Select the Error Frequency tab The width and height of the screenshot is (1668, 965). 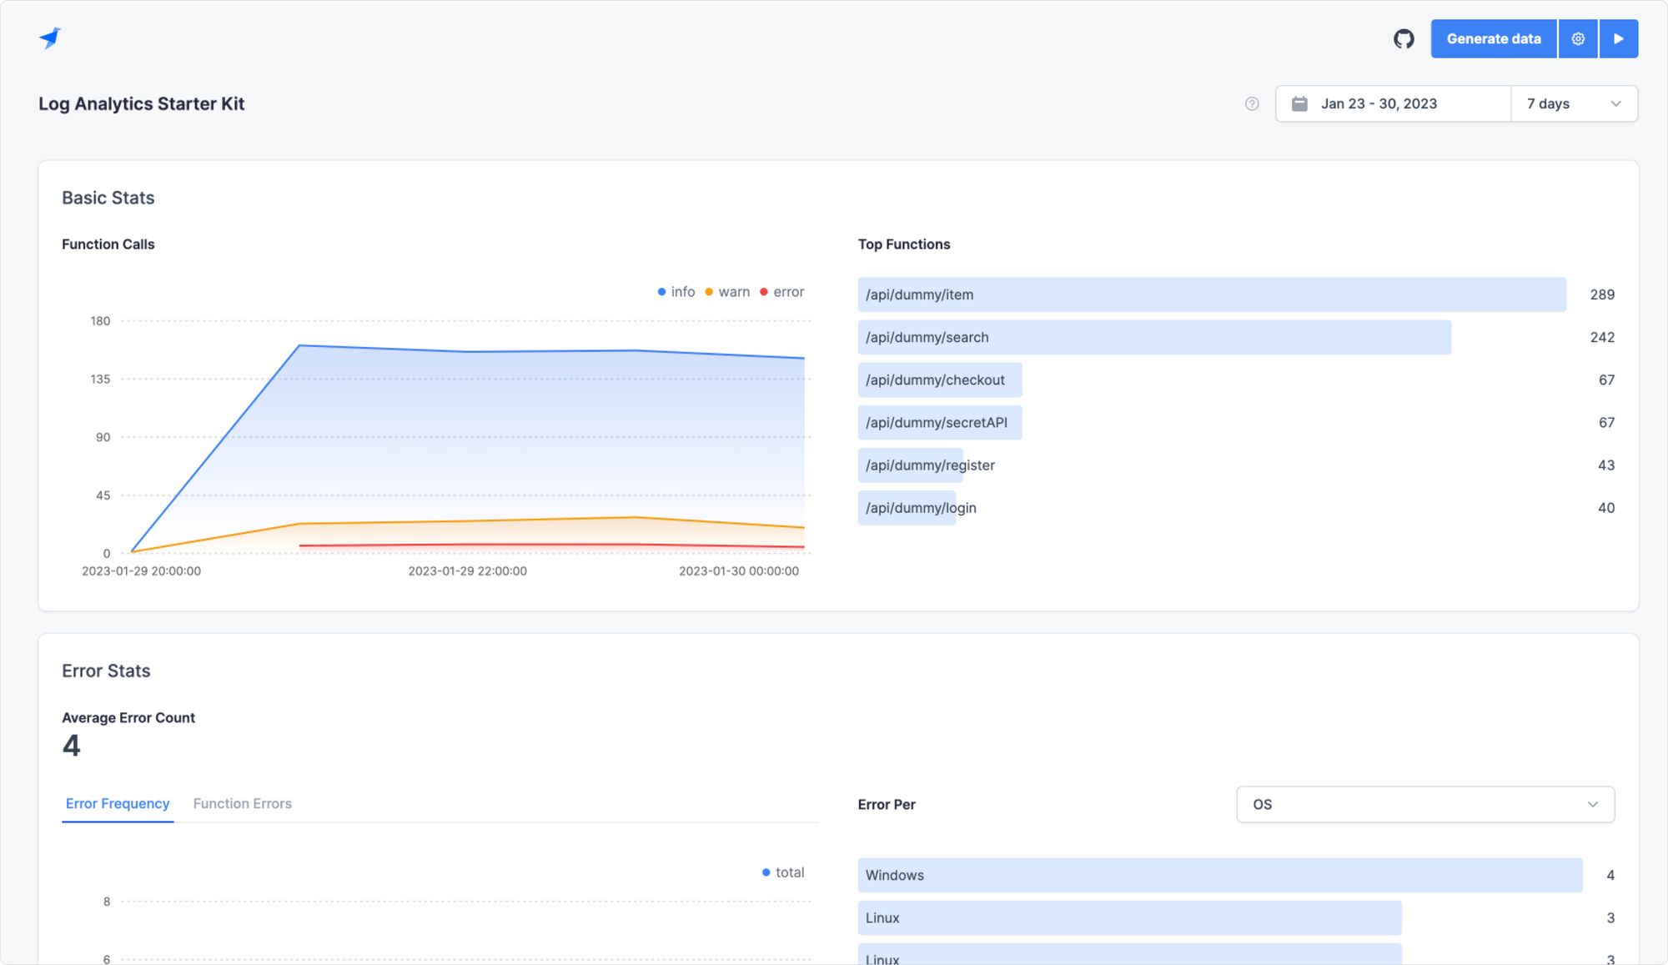coord(118,803)
